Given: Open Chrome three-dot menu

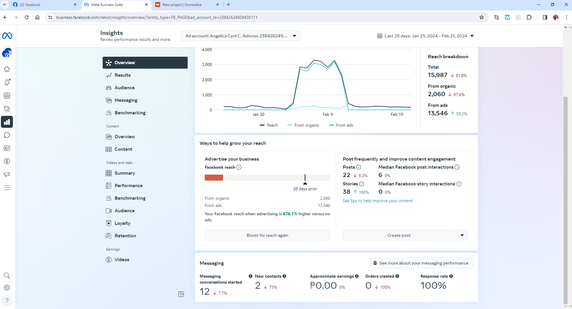Looking at the screenshot, I should (567, 17).
